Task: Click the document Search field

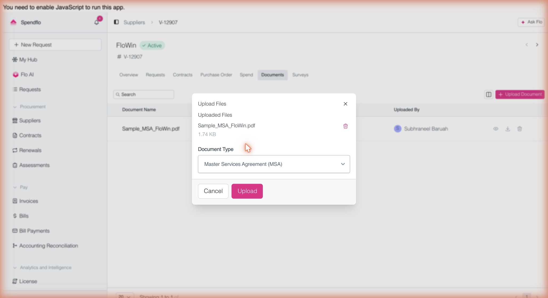Action: pyautogui.click(x=144, y=94)
